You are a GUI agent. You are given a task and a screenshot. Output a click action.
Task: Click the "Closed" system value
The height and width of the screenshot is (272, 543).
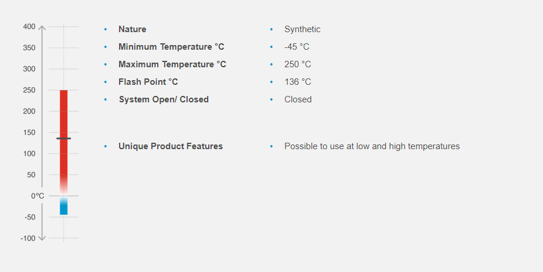[x=298, y=99]
